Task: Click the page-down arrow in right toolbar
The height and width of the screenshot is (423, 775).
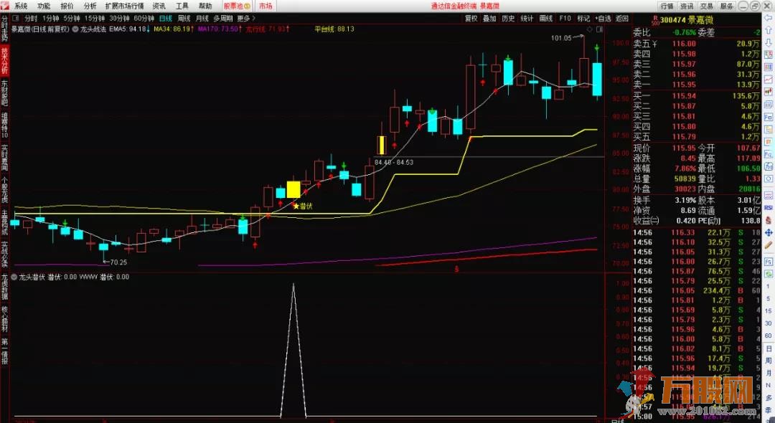Action: click(x=768, y=42)
